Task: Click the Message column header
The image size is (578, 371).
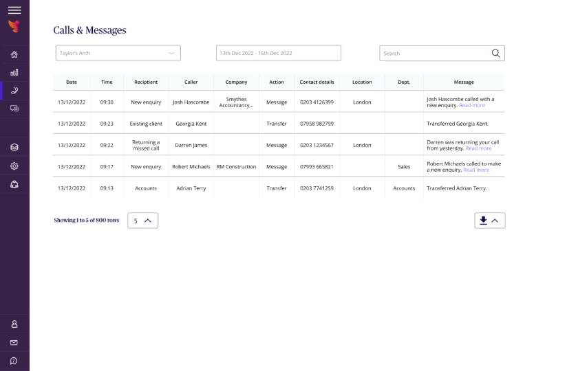Action: (464, 82)
